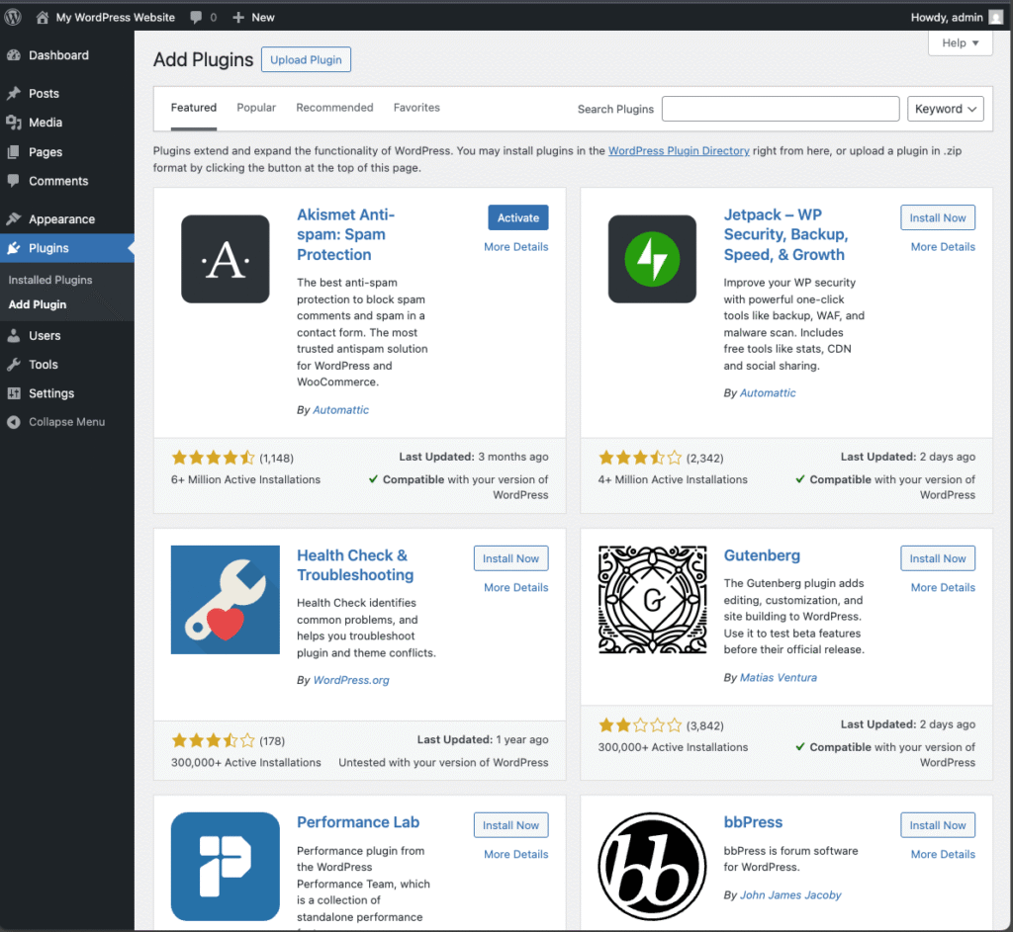
Task: Open the Health Check wrench icon
Action: [x=225, y=599]
